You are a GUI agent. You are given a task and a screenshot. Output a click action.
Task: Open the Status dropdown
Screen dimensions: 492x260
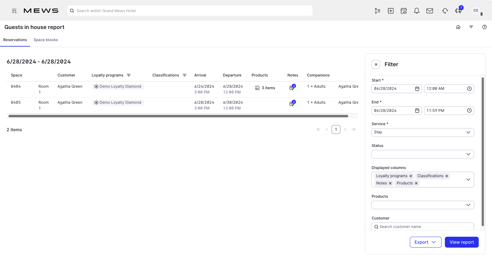pyautogui.click(x=422, y=154)
